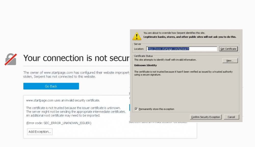Cancel the security exception dialog
Image resolution: width=255 pixels, height=147 pixels.
[231, 117]
